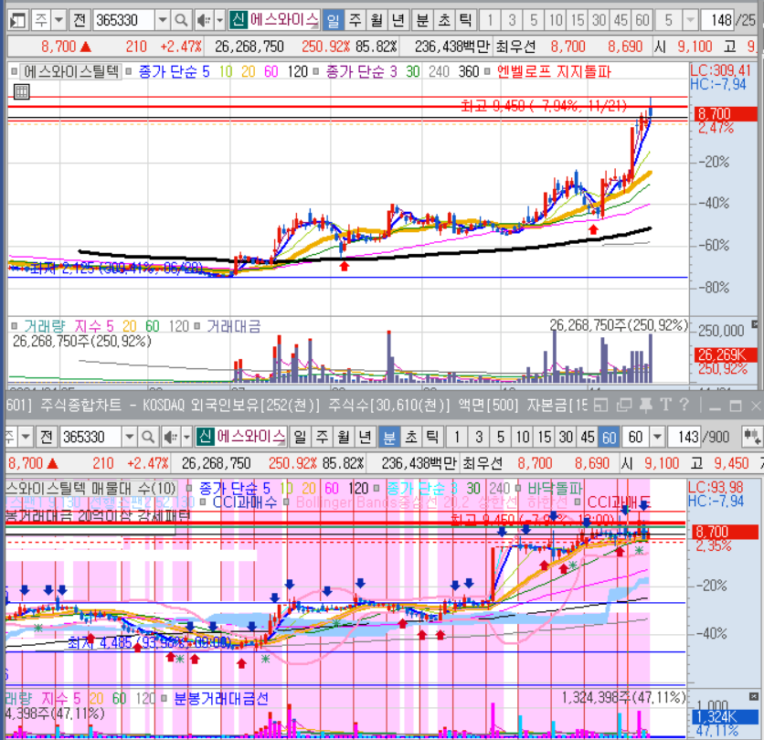Click the window layout icon in 주식종합차트 title bar
Image resolution: width=764 pixels, height=740 pixels.
click(x=601, y=405)
